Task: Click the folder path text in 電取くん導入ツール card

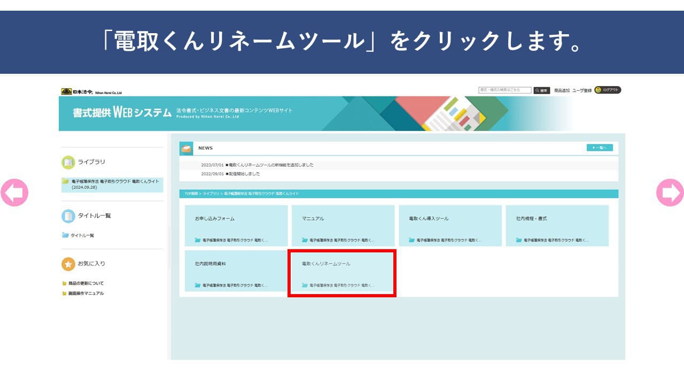Action: coord(449,241)
